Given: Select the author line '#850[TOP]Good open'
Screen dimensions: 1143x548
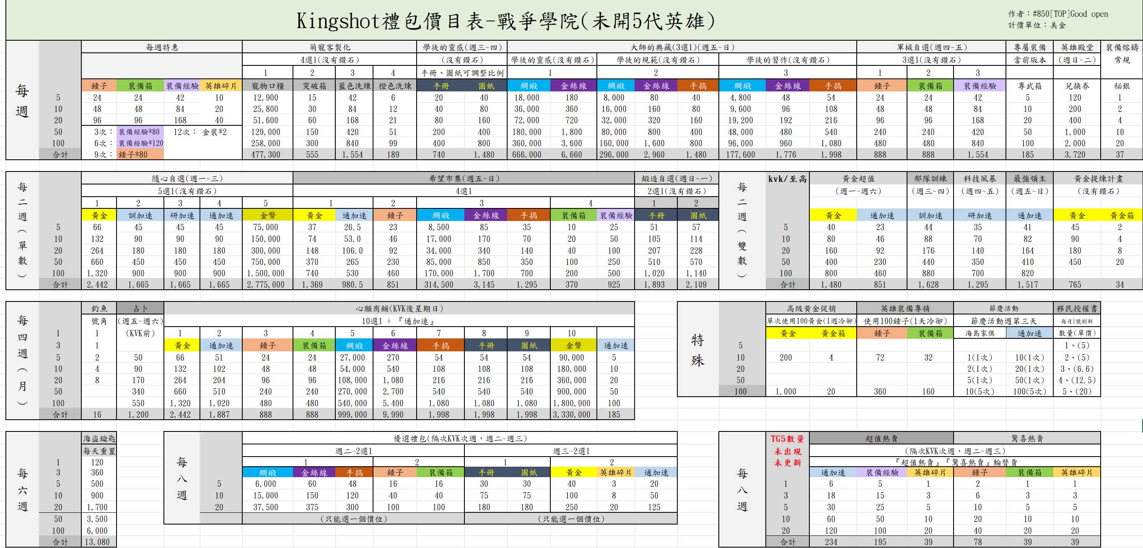Looking at the screenshot, I should click(x=1070, y=14).
